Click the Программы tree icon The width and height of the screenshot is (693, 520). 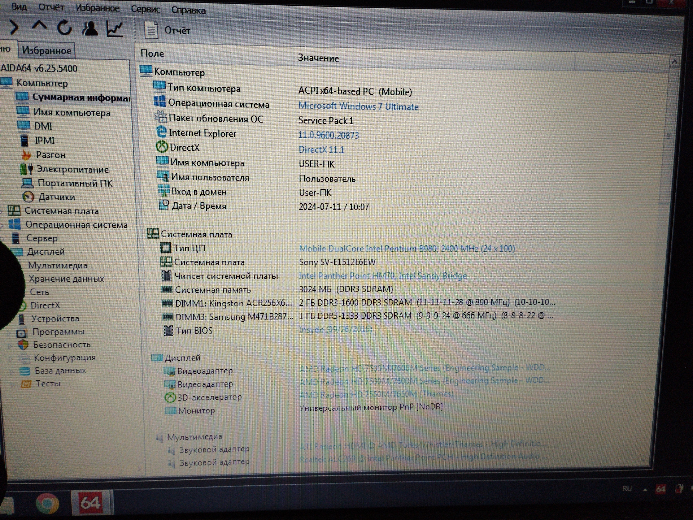(22, 332)
